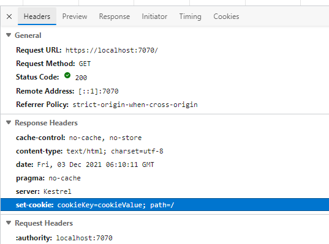Click the highlighted set-cookie header row
The width and height of the screenshot is (329, 244).
165,205
